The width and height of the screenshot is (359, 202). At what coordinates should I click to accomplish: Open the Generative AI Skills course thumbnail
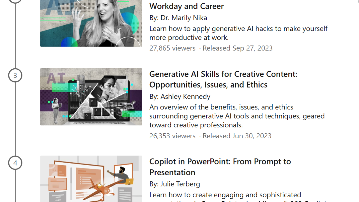pos(91,97)
